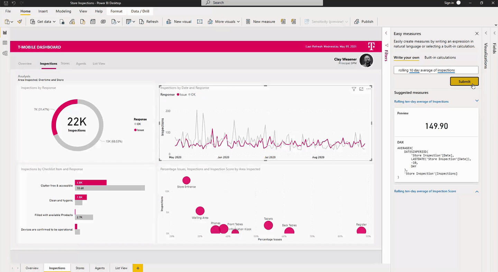Click the Rolling ten-day average of Inspection Score link
498x272 pixels.
pyautogui.click(x=425, y=191)
